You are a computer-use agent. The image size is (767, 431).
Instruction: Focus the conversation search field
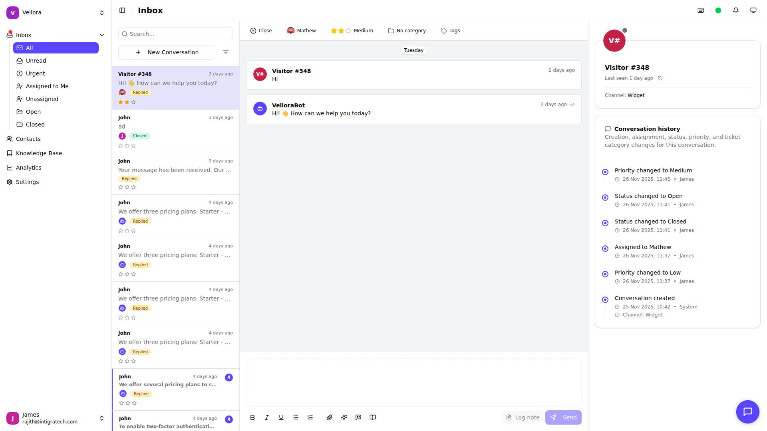[175, 34]
